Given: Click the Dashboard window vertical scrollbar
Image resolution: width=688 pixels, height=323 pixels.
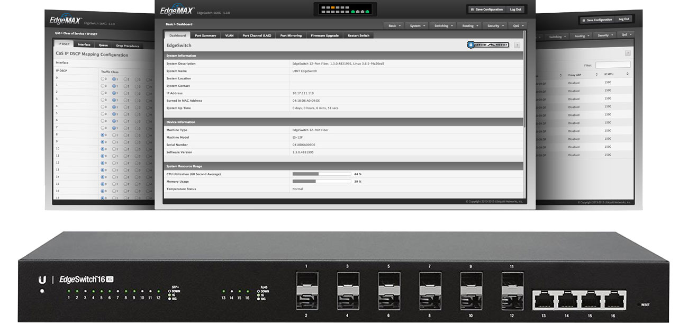Looking at the screenshot, I should [524, 79].
